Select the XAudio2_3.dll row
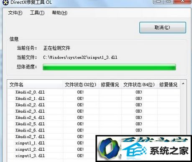The width and height of the screenshot is (192, 162). 94,111
